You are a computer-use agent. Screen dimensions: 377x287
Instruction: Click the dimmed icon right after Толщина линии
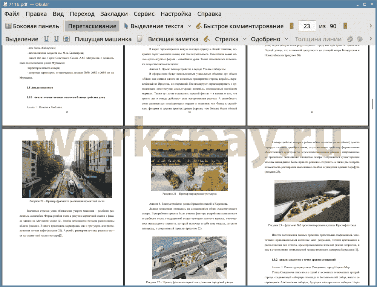tap(350, 39)
